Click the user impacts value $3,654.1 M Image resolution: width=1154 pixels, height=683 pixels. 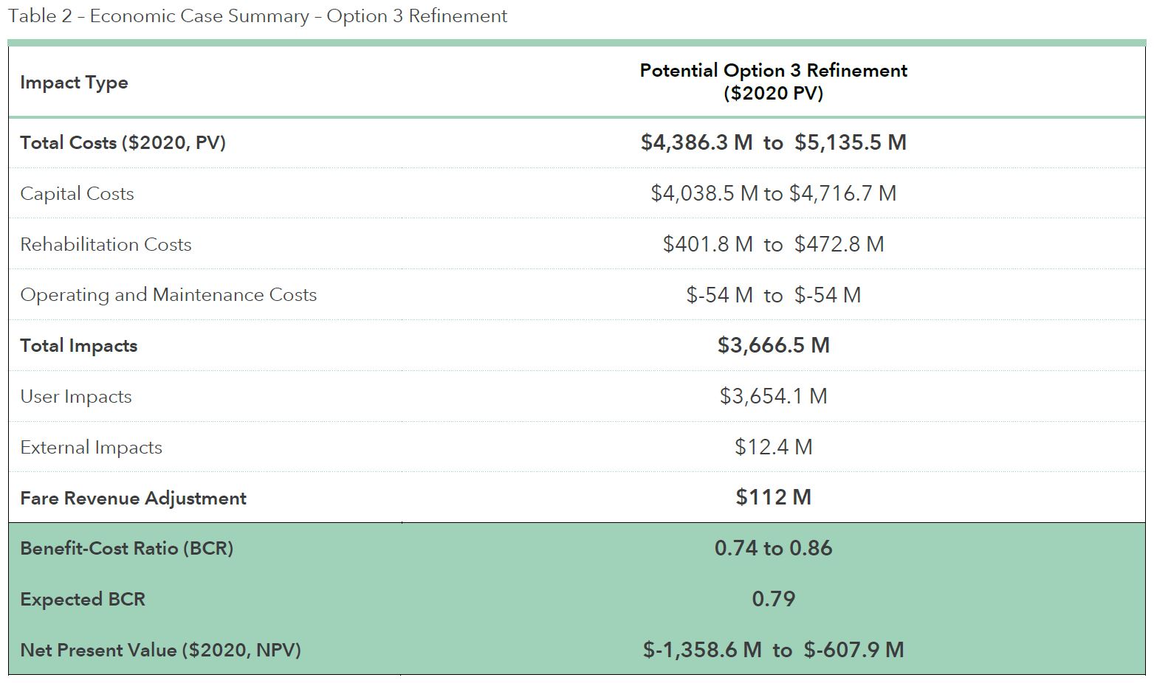[x=773, y=396]
